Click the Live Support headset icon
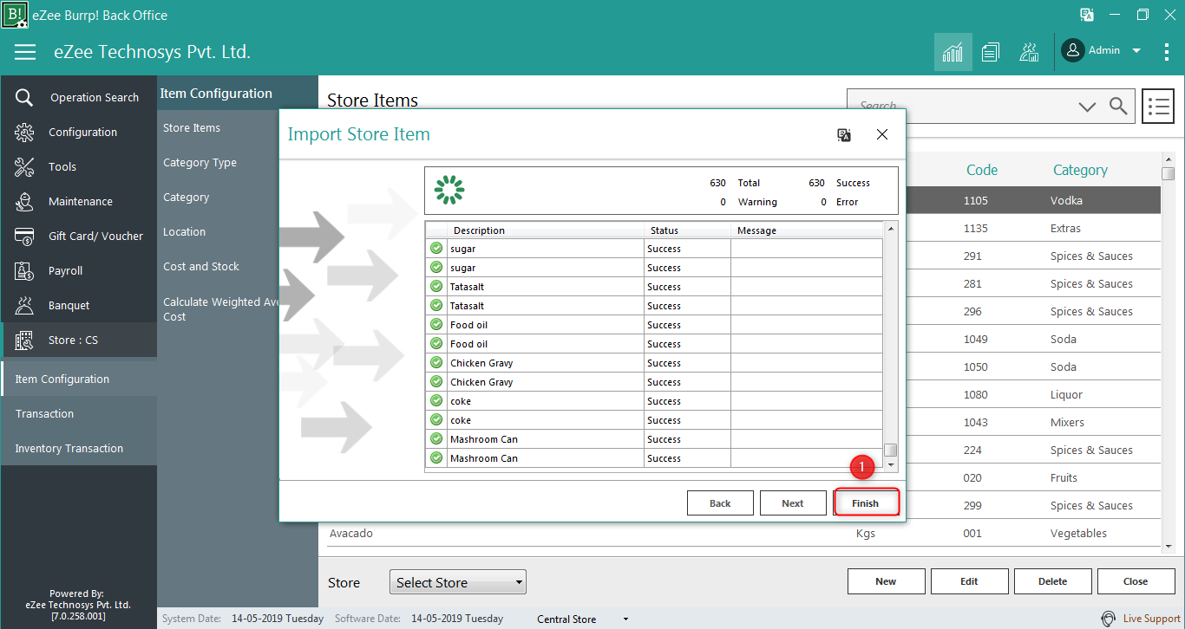Image resolution: width=1185 pixels, height=629 pixels. (1108, 619)
